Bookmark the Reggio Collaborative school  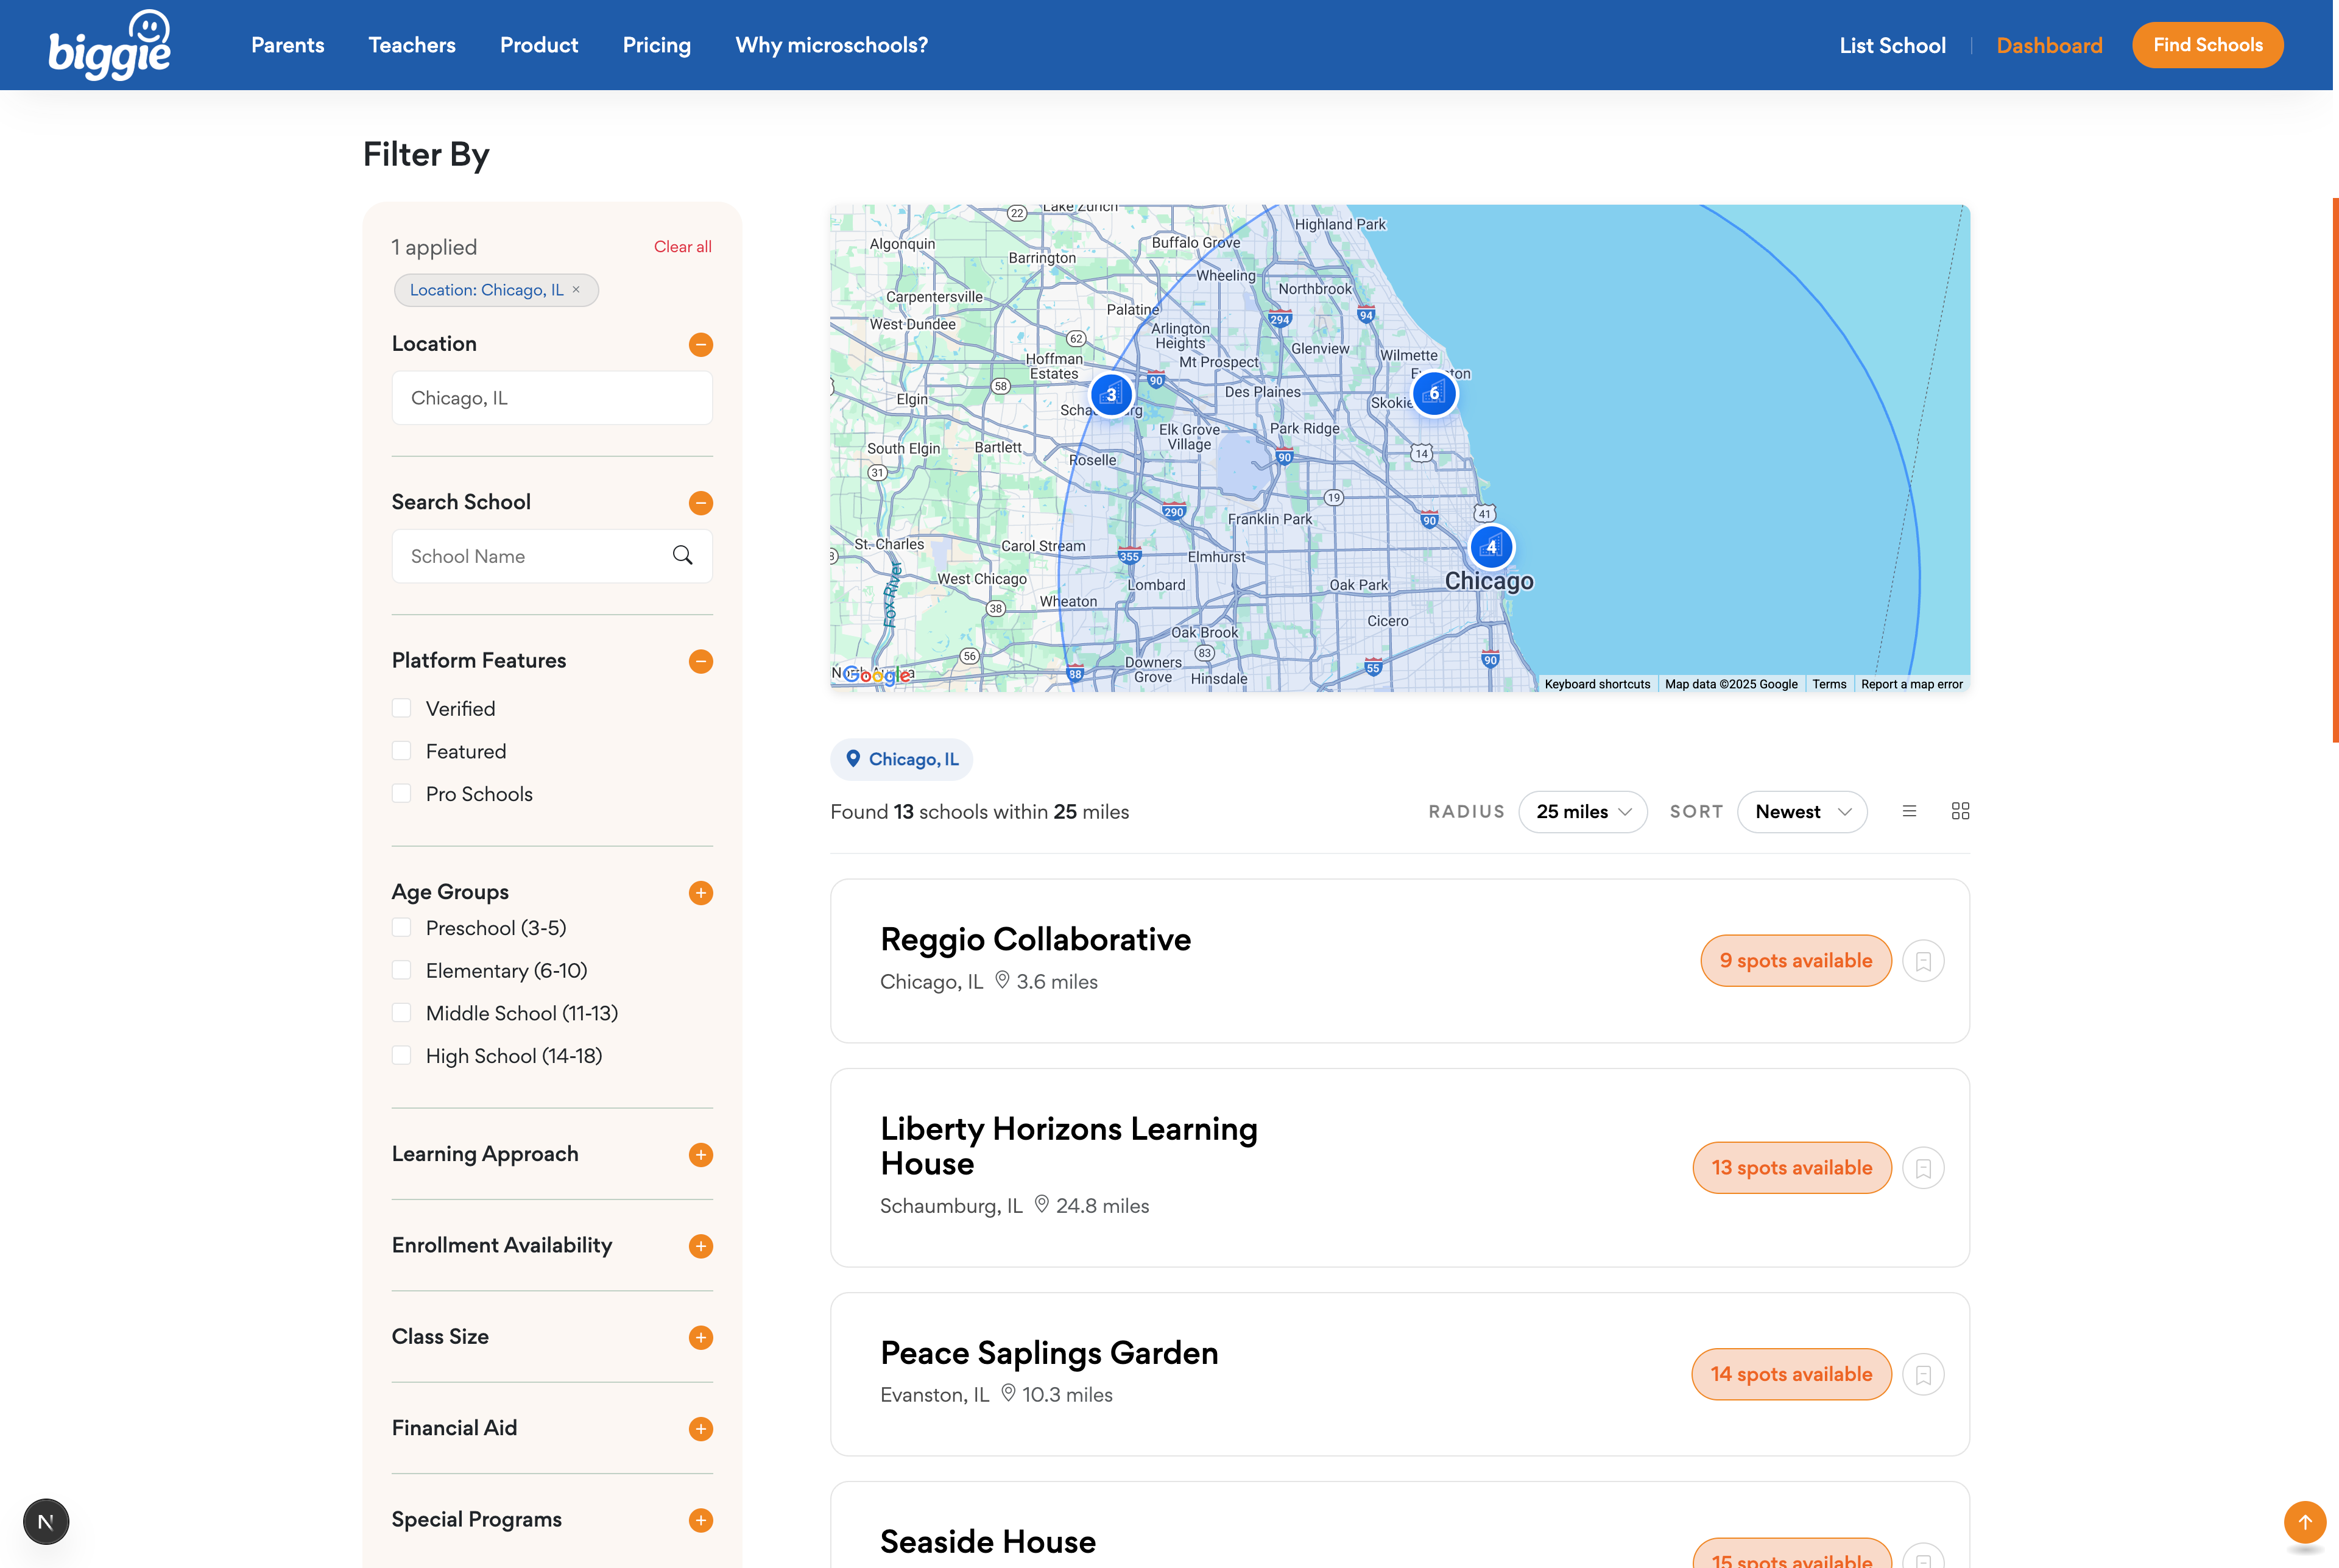[1923, 960]
